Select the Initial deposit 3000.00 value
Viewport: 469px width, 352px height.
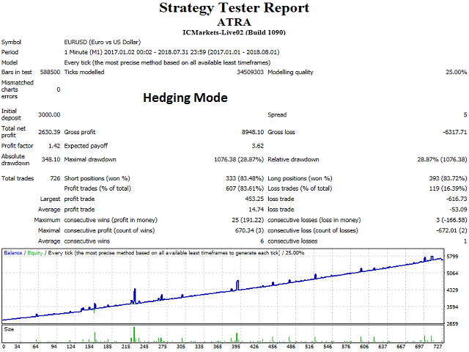(x=48, y=114)
